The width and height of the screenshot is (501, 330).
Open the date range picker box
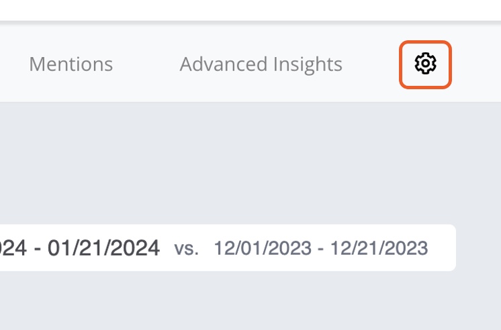click(x=228, y=248)
